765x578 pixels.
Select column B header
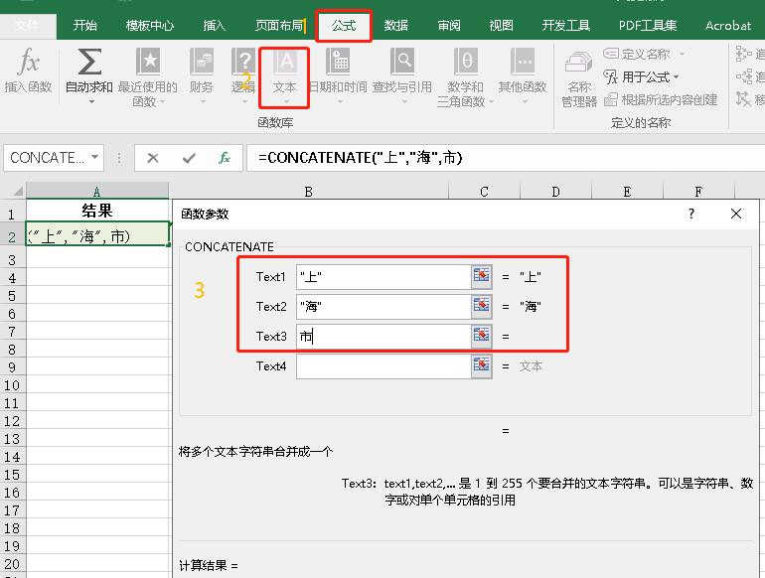(308, 192)
